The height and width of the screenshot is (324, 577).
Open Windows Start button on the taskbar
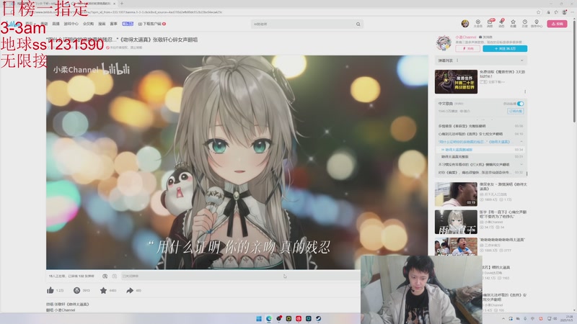click(259, 318)
